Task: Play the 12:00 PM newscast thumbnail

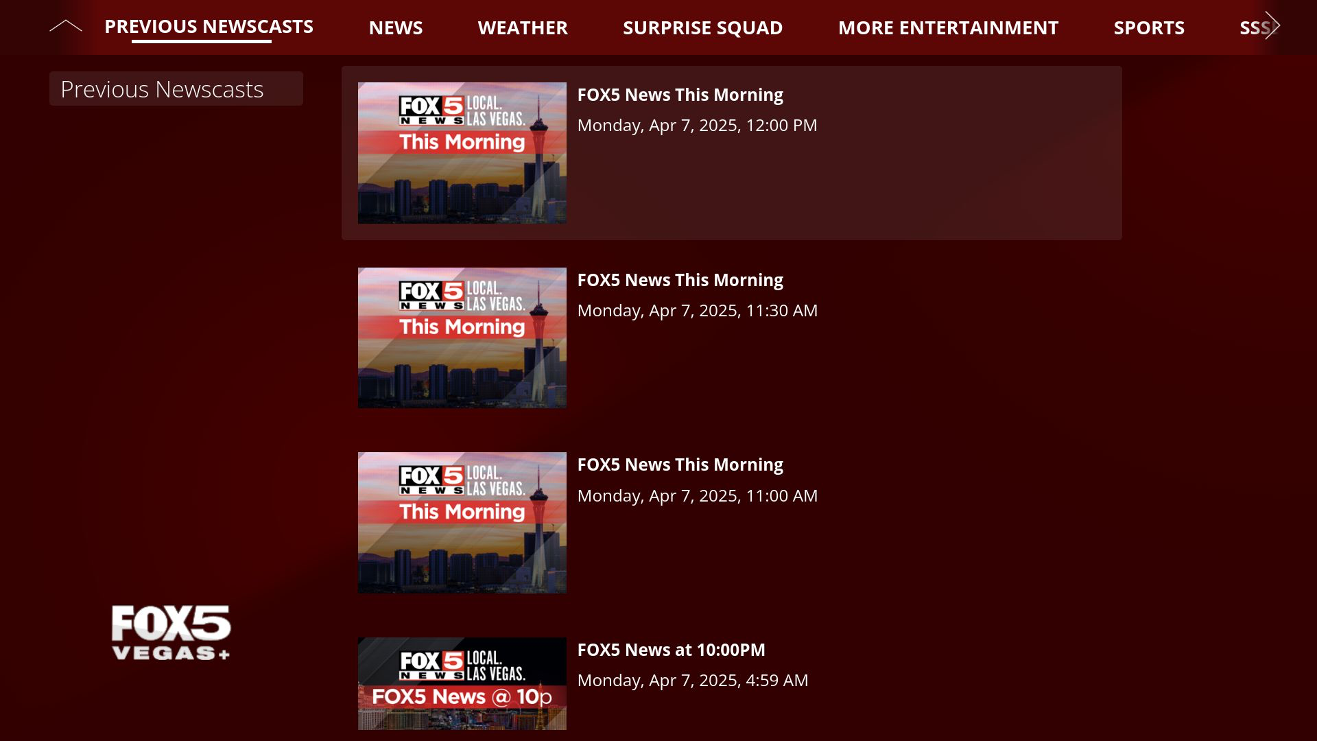Action: (462, 153)
